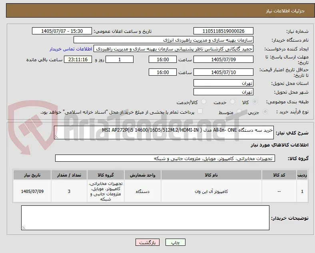Click the price validity date 1405/07/10 field
This screenshot has width=315, height=253.
pos(223,72)
